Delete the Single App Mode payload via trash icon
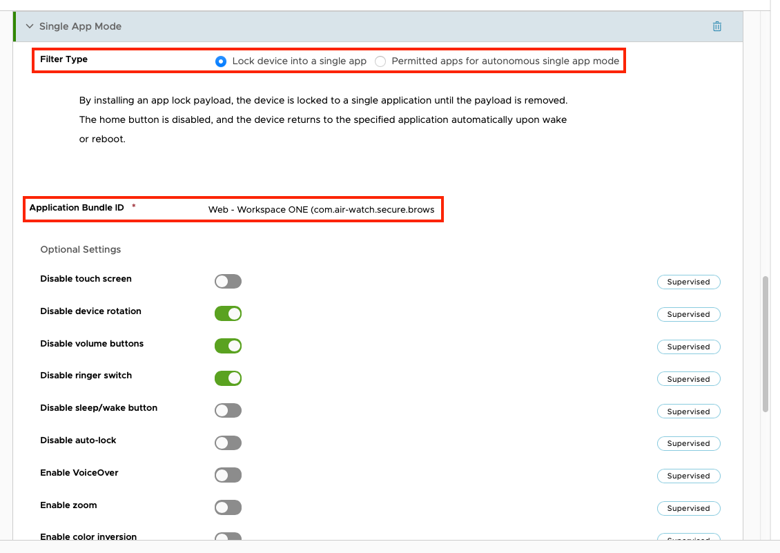 717,26
